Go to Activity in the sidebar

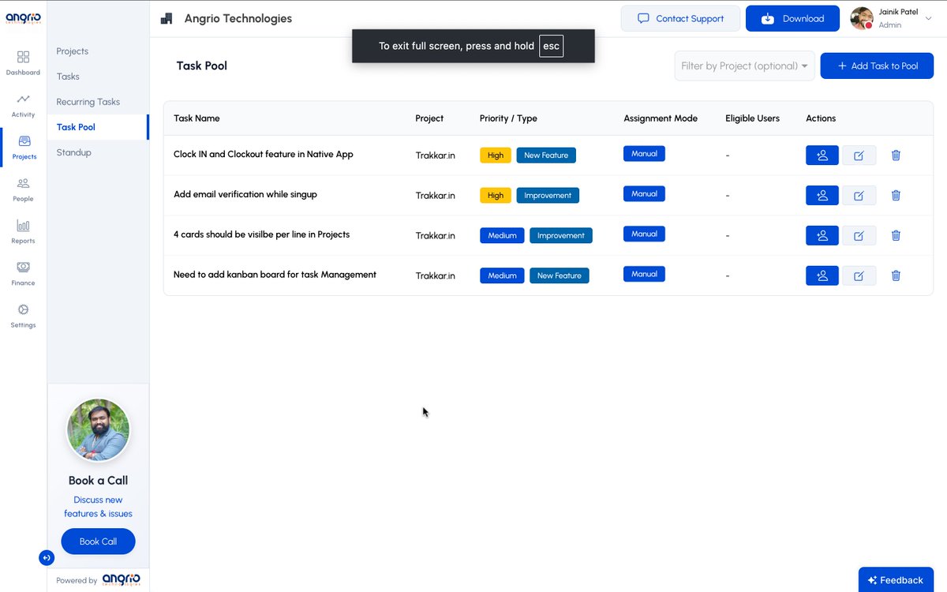[x=23, y=99]
